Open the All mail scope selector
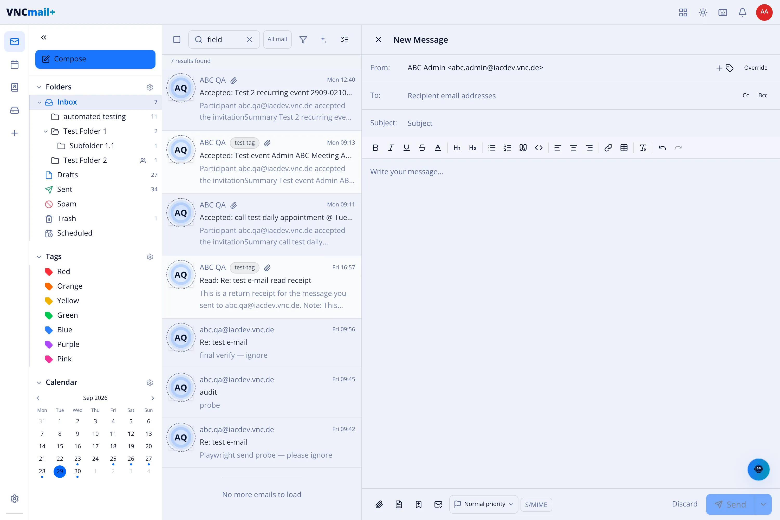 [x=277, y=40]
